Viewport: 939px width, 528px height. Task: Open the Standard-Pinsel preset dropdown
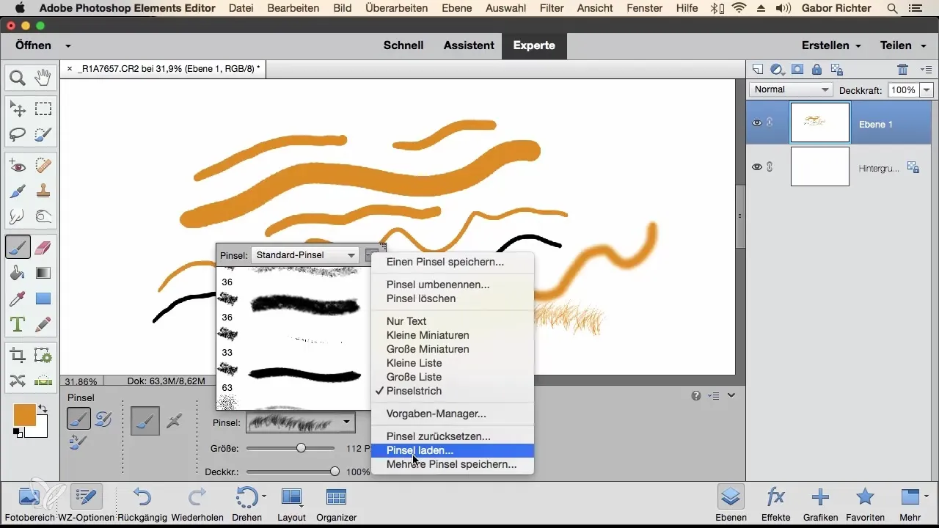(305, 255)
